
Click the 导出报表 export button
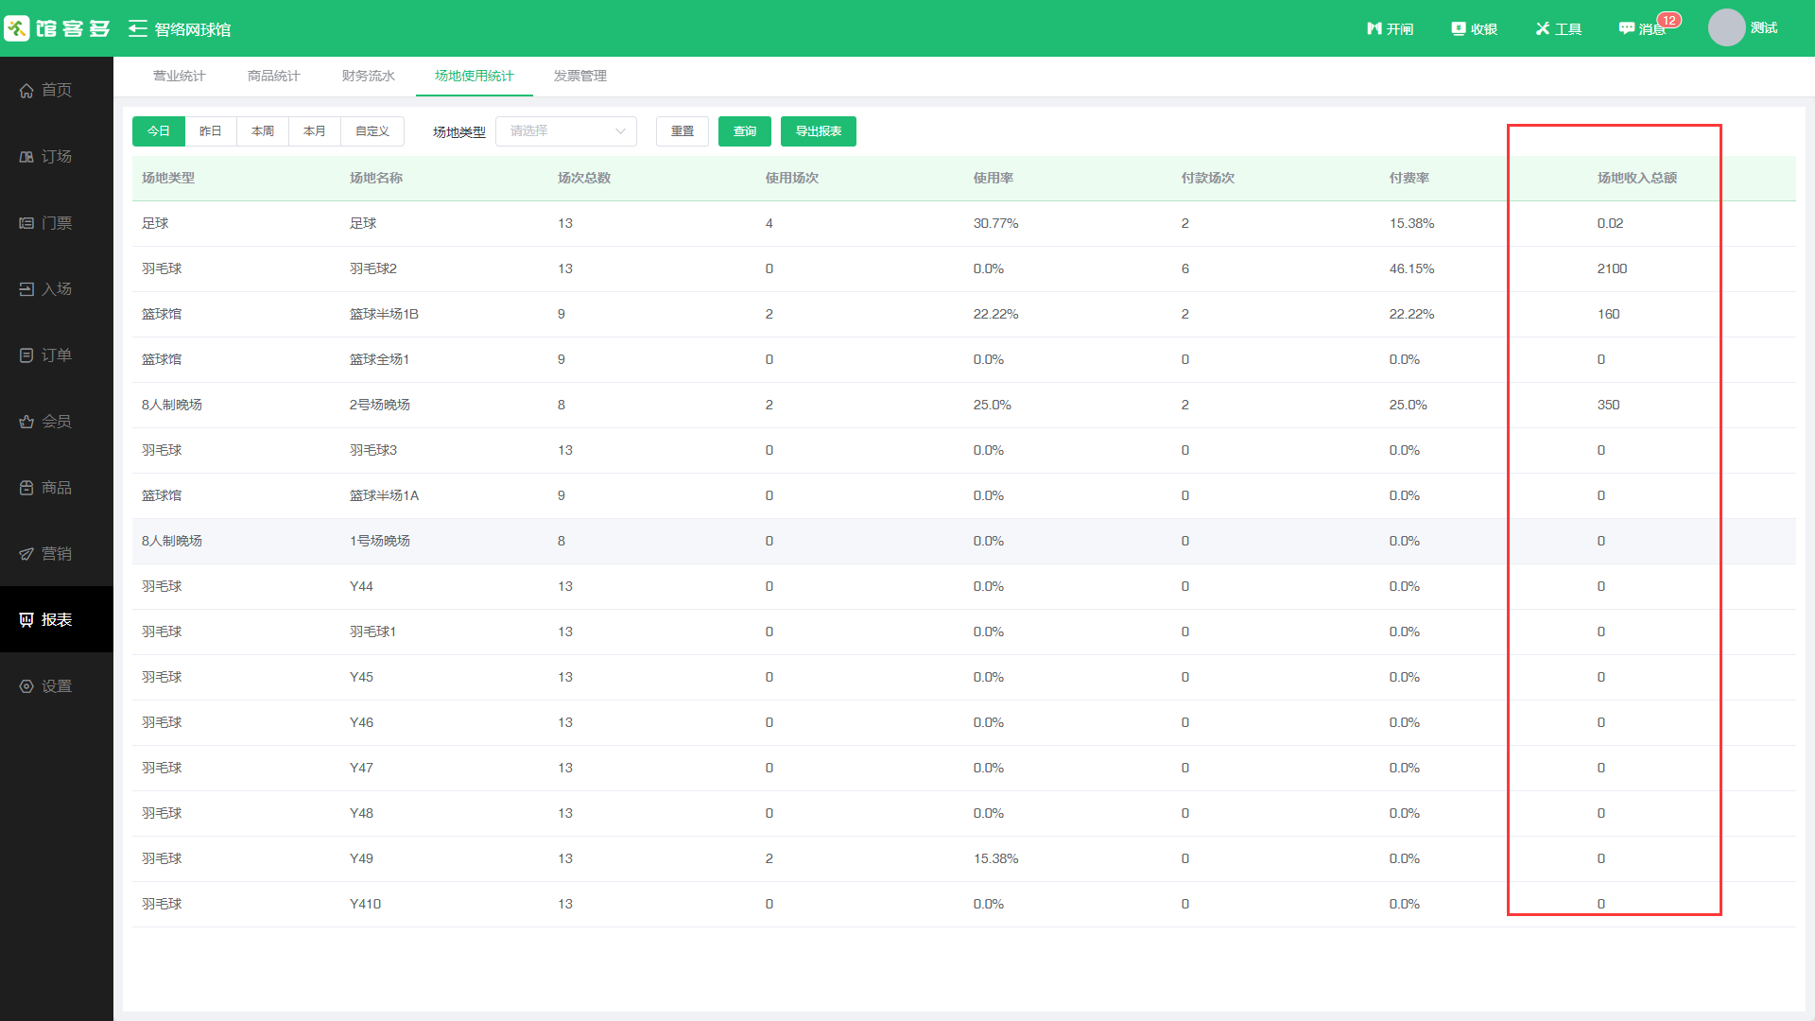(x=819, y=131)
